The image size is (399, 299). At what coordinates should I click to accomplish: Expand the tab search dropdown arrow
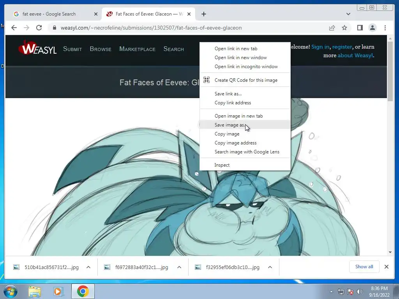(348, 14)
